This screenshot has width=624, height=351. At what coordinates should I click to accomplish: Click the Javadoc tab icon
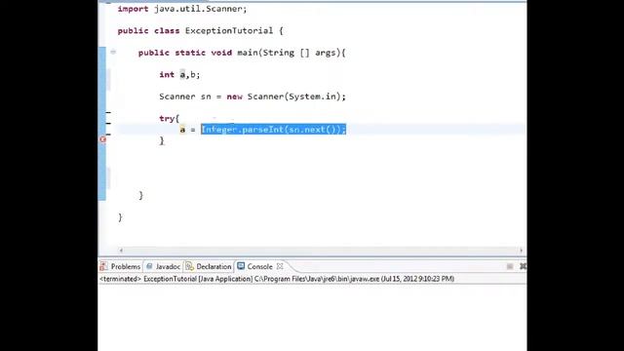click(x=149, y=266)
